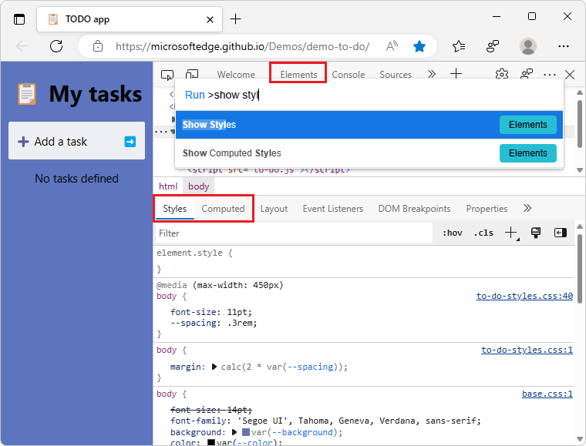Image resolution: width=586 pixels, height=446 pixels.
Task: Open Customize DevTools three-dot menu
Action: tap(549, 75)
